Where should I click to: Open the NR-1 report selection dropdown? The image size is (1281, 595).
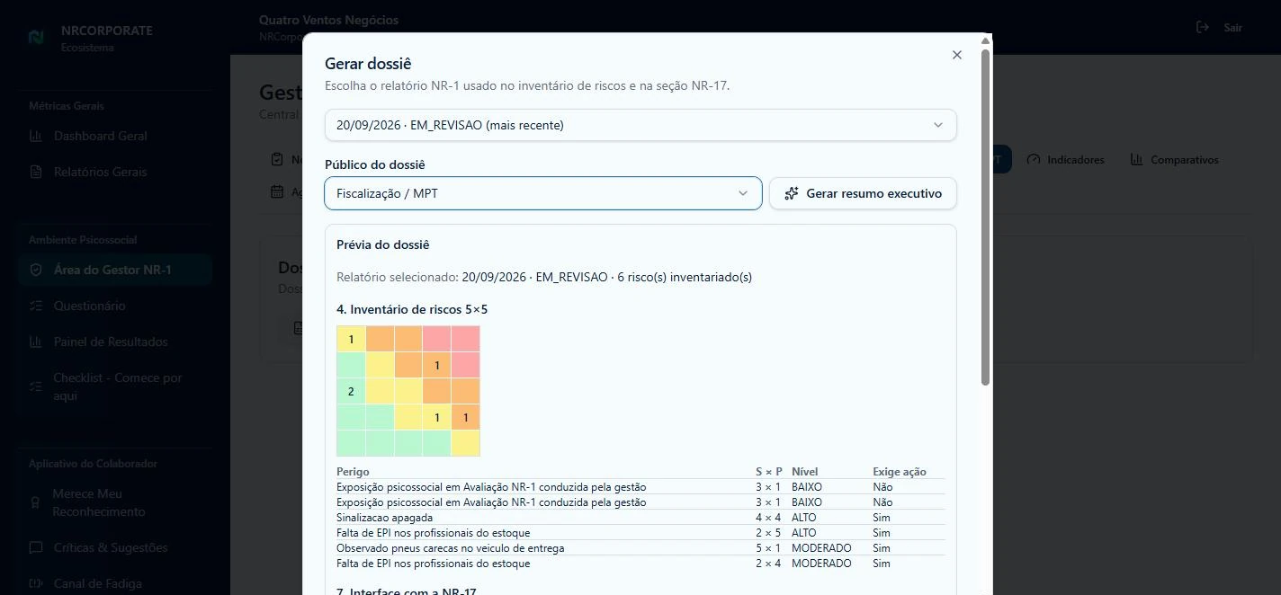tap(640, 125)
